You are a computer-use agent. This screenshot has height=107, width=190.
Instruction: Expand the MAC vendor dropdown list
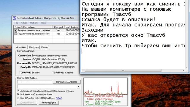[x=78, y=86]
